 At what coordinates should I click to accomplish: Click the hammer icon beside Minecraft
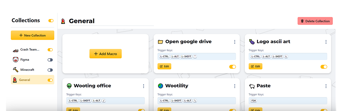click(x=16, y=70)
